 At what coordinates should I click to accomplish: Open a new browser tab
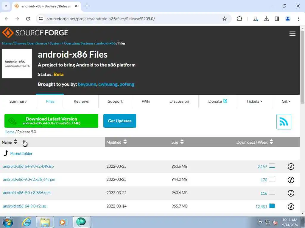pyautogui.click(x=87, y=6)
